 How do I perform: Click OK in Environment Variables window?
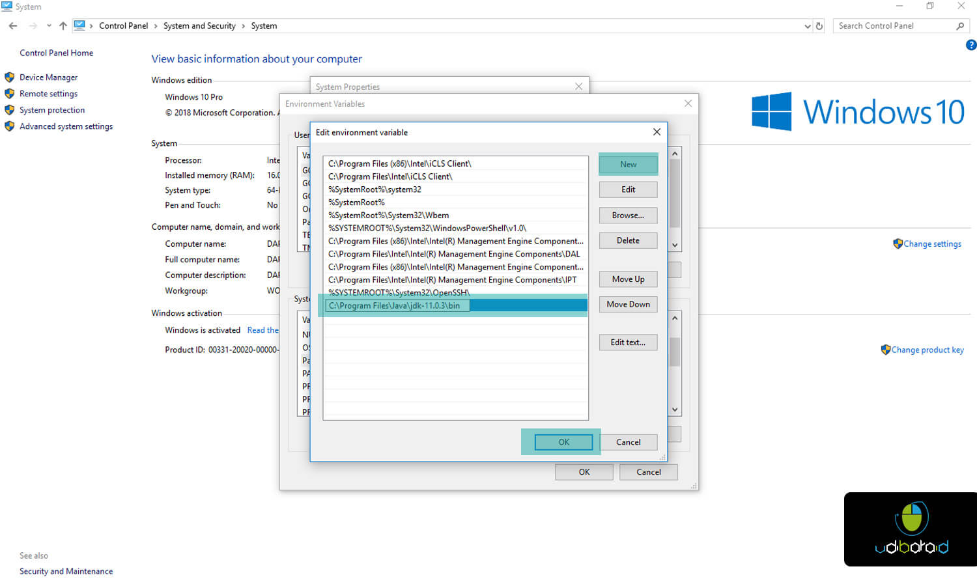click(x=584, y=472)
